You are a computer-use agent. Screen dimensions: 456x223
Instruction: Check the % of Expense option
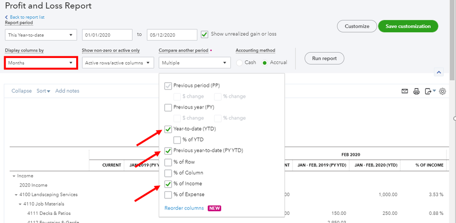[x=168, y=195]
